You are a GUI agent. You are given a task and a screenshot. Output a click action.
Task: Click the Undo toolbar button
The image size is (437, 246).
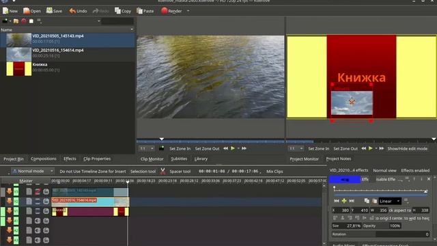(x=78, y=11)
